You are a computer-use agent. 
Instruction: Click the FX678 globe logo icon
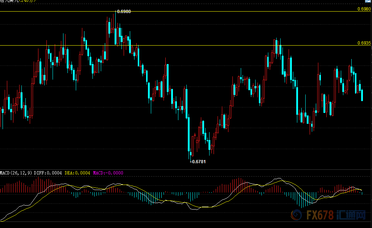pyautogui.click(x=296, y=216)
